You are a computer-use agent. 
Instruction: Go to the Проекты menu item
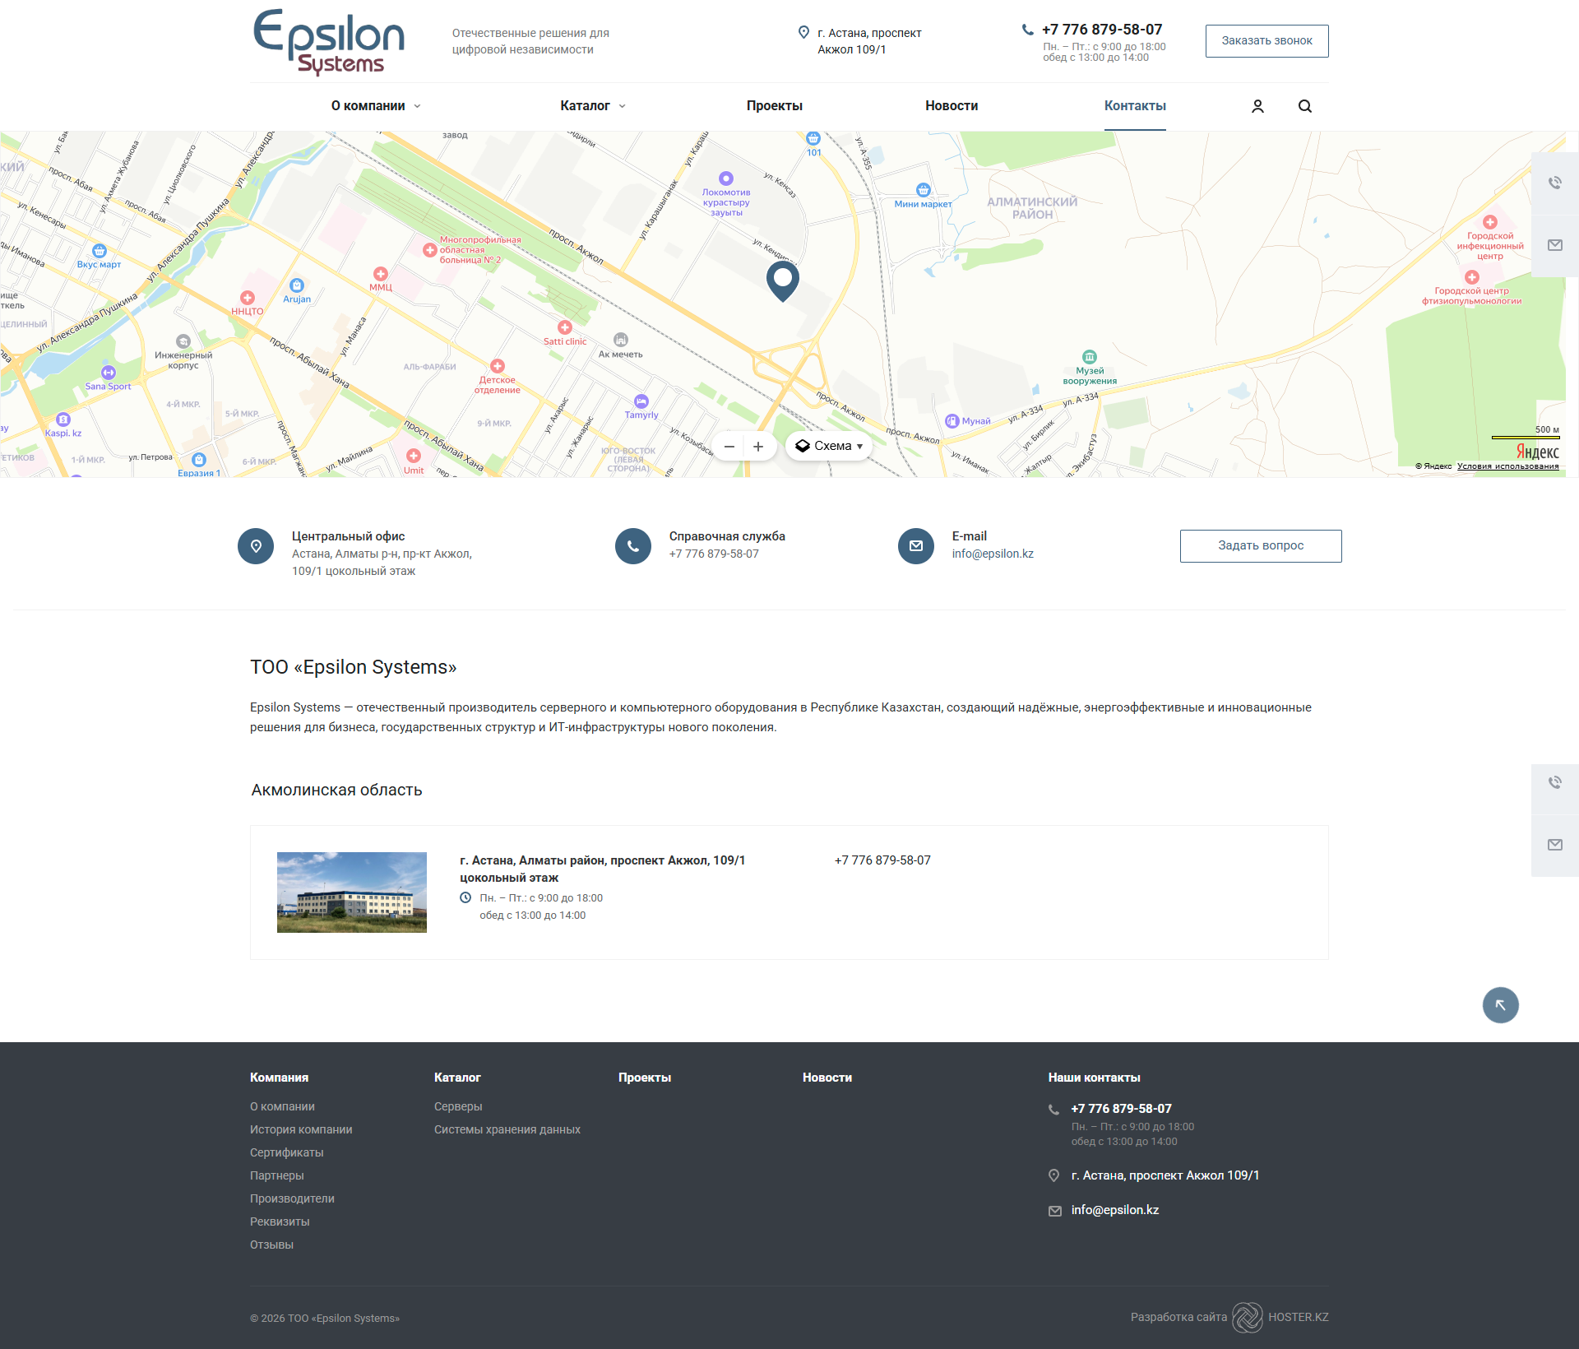[774, 106]
